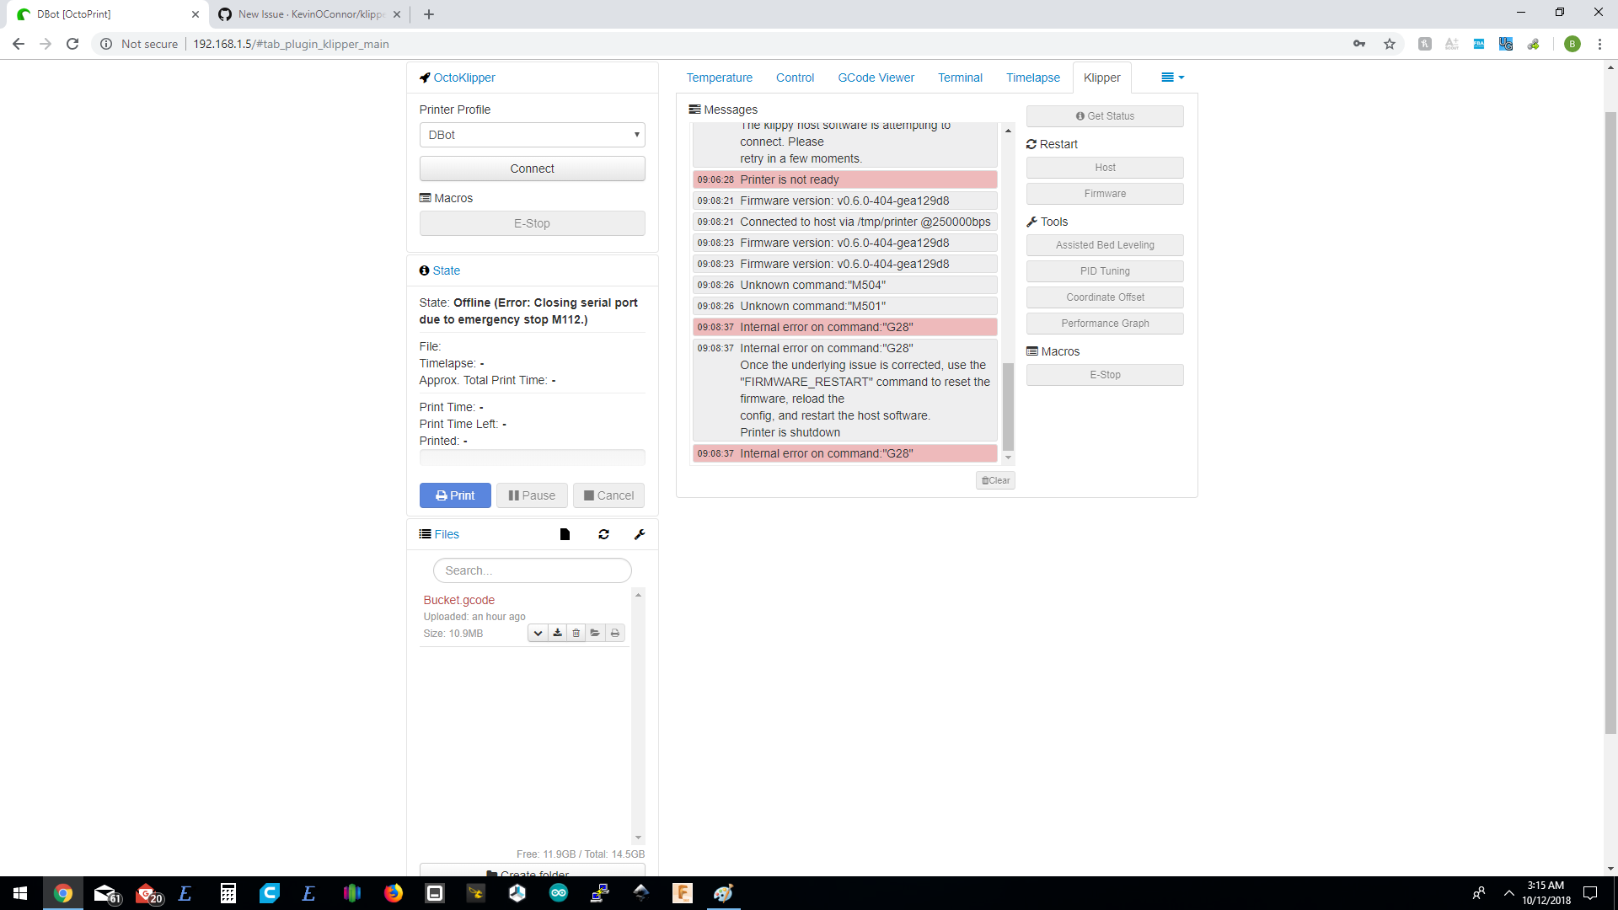Switch to the Temperature tab
Image resolution: width=1618 pixels, height=910 pixels.
719,78
